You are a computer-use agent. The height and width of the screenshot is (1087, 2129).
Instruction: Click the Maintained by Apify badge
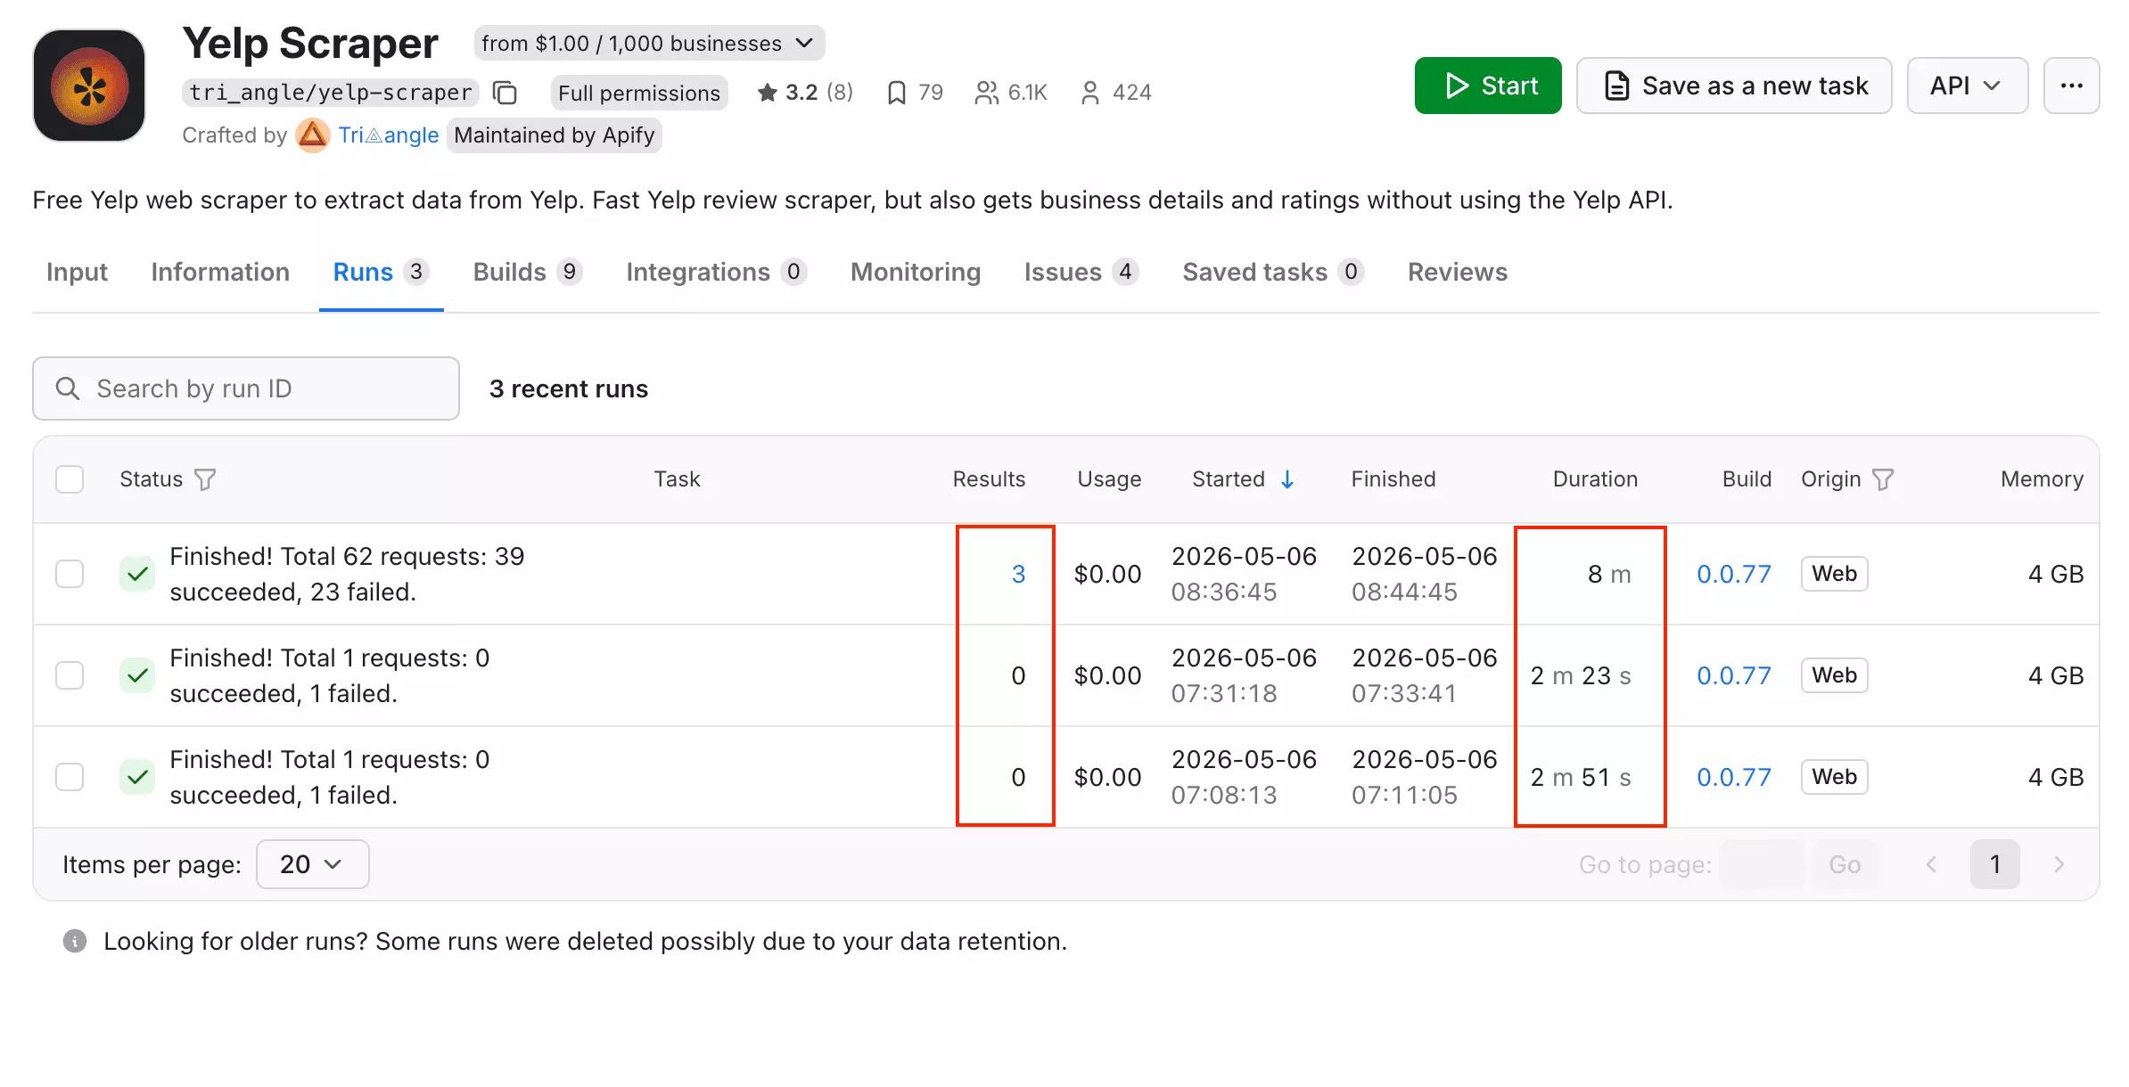555,135
